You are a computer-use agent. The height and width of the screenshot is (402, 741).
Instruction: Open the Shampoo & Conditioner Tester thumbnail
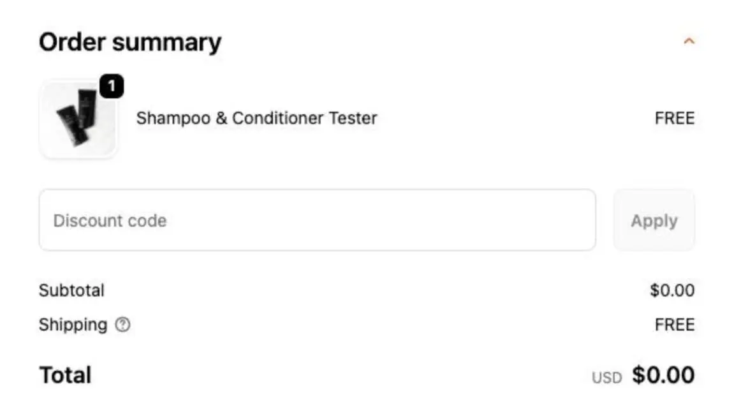[78, 119]
